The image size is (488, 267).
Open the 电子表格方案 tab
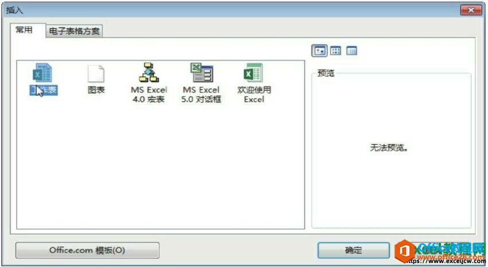pyautogui.click(x=74, y=31)
